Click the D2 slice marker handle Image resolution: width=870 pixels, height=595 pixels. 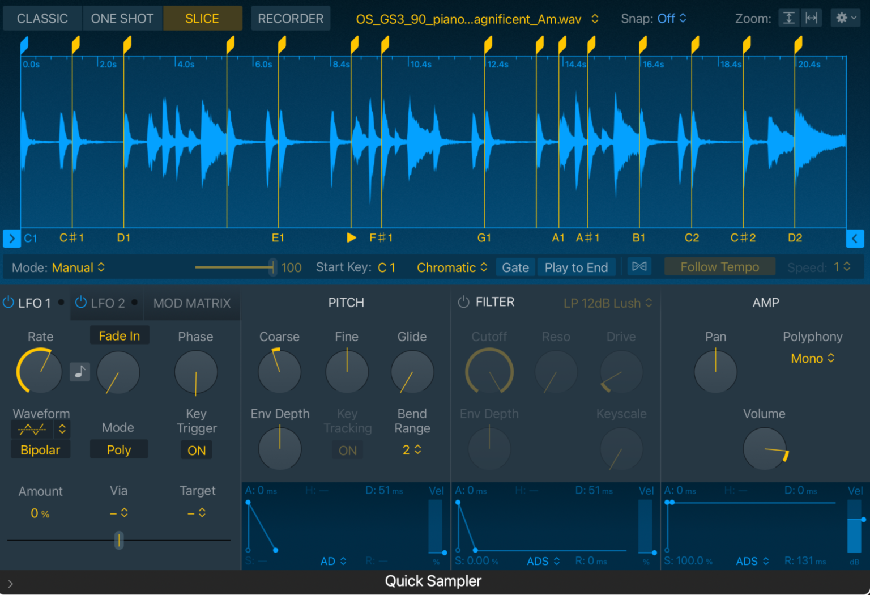[x=798, y=42]
